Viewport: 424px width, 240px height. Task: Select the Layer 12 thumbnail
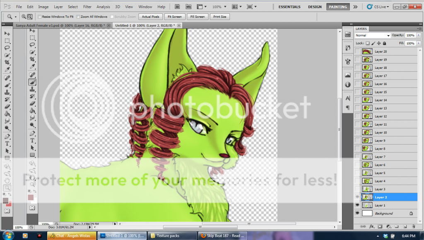[367, 116]
